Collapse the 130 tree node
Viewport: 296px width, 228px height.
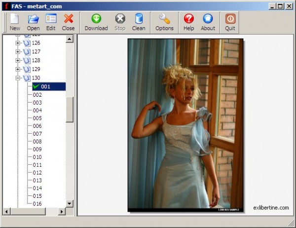(x=18, y=78)
